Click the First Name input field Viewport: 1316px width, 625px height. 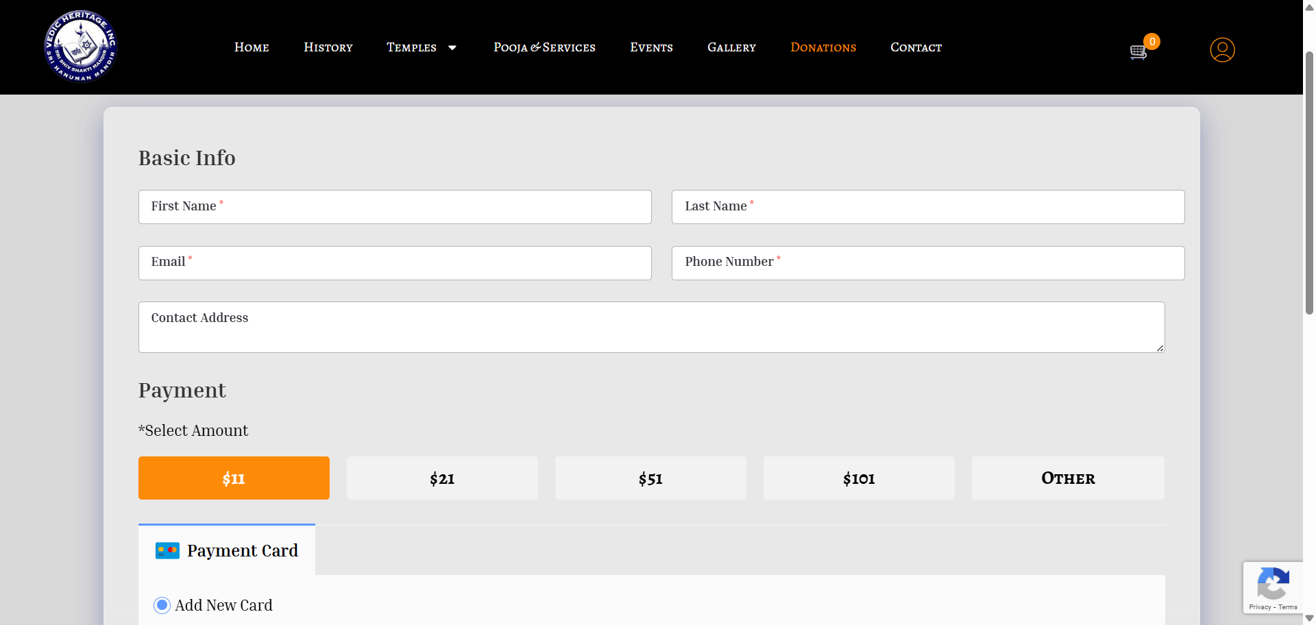tap(395, 207)
